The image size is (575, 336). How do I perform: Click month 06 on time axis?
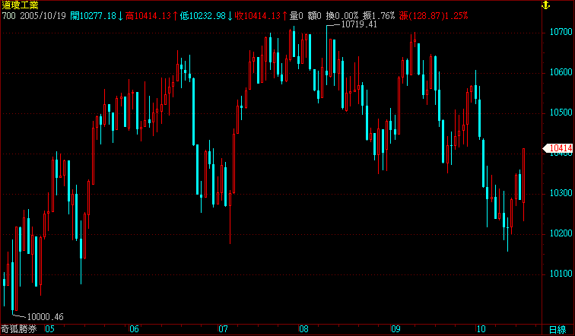tap(134, 329)
